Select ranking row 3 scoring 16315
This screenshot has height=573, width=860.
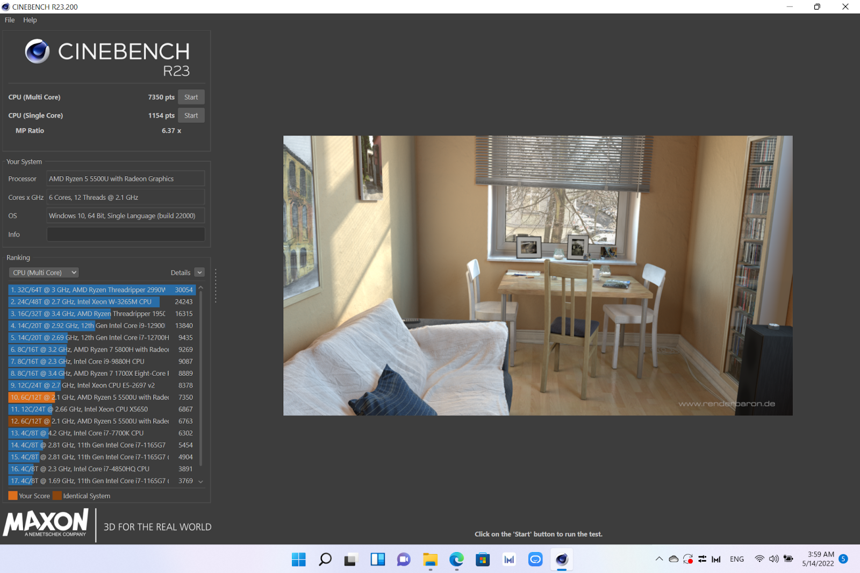(102, 313)
